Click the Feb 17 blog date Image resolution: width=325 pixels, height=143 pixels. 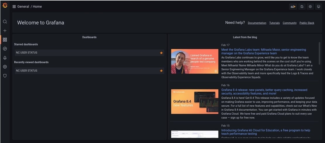coord(225,45)
